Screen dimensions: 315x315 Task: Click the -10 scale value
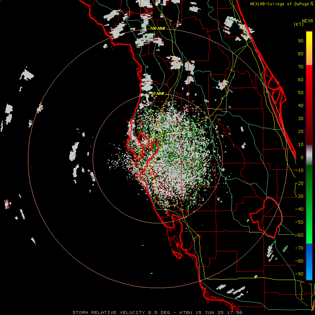point(299,170)
